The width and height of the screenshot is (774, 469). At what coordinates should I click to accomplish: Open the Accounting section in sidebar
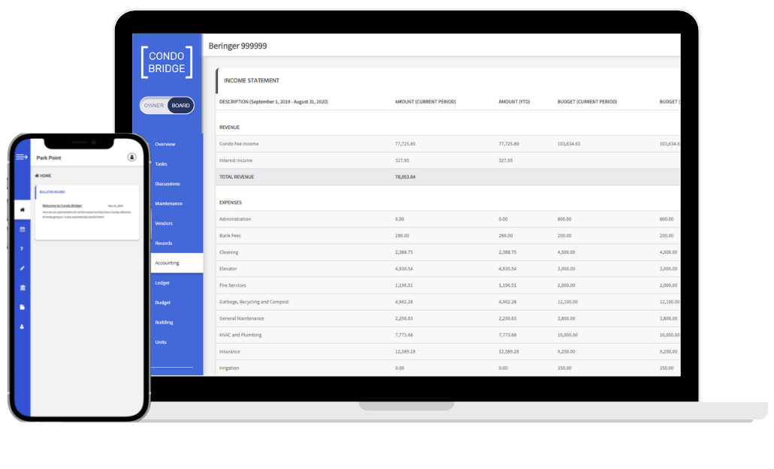tap(167, 263)
